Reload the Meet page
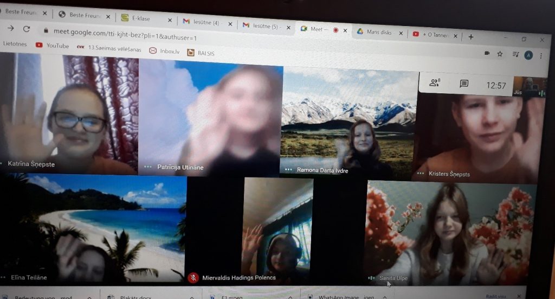 26,28
